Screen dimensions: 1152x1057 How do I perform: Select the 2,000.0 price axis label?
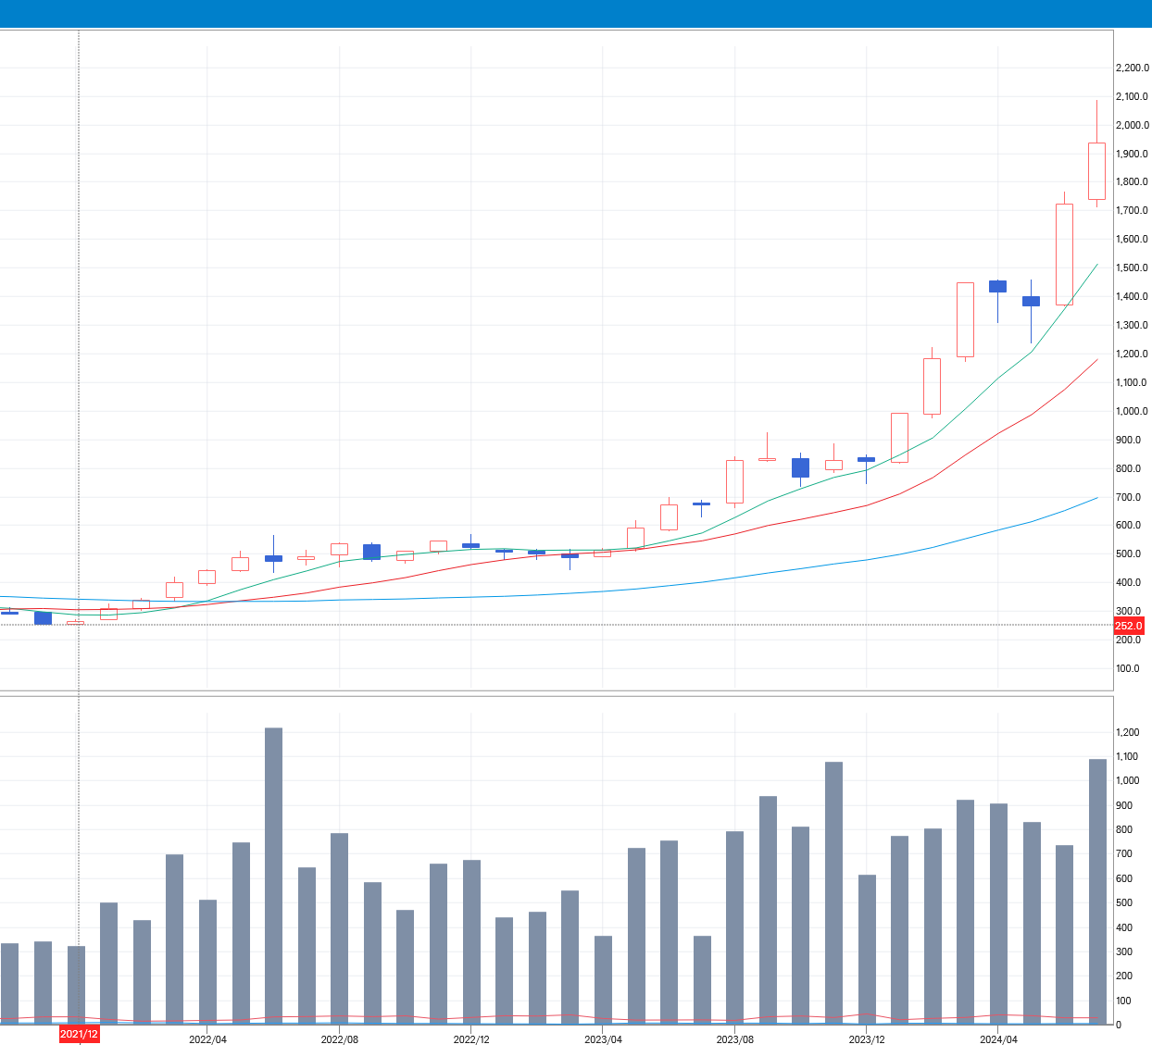(1132, 126)
